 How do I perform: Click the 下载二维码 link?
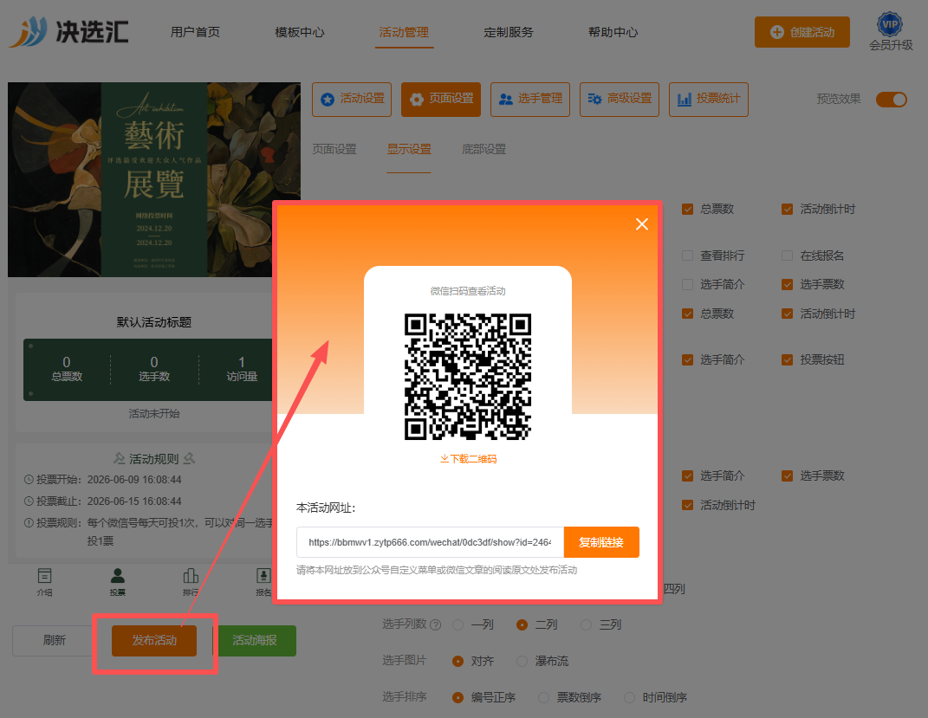[468, 459]
